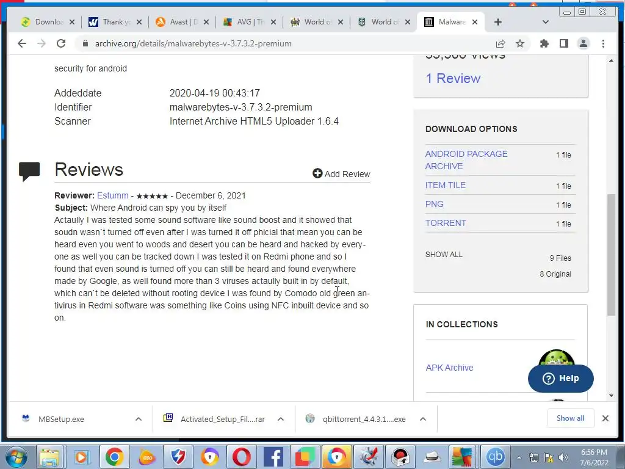Click the scrollbar down arrow
Viewport: 625px width, 469px height.
pos(611,395)
